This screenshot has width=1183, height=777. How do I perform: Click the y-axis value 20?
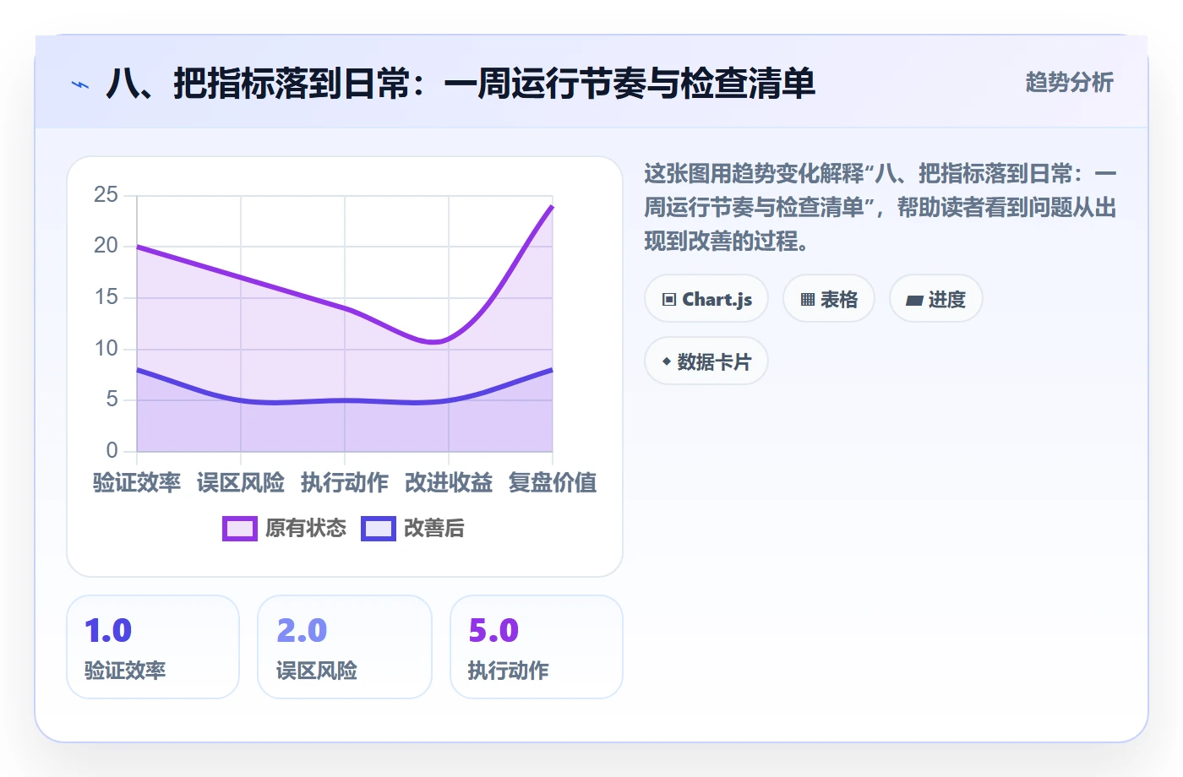point(106,246)
